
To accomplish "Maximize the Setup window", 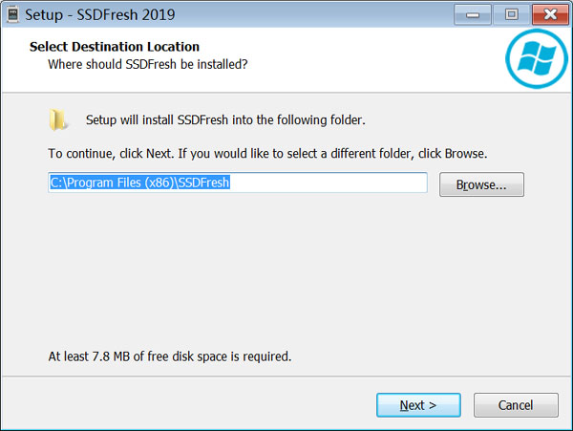I will pos(511,14).
